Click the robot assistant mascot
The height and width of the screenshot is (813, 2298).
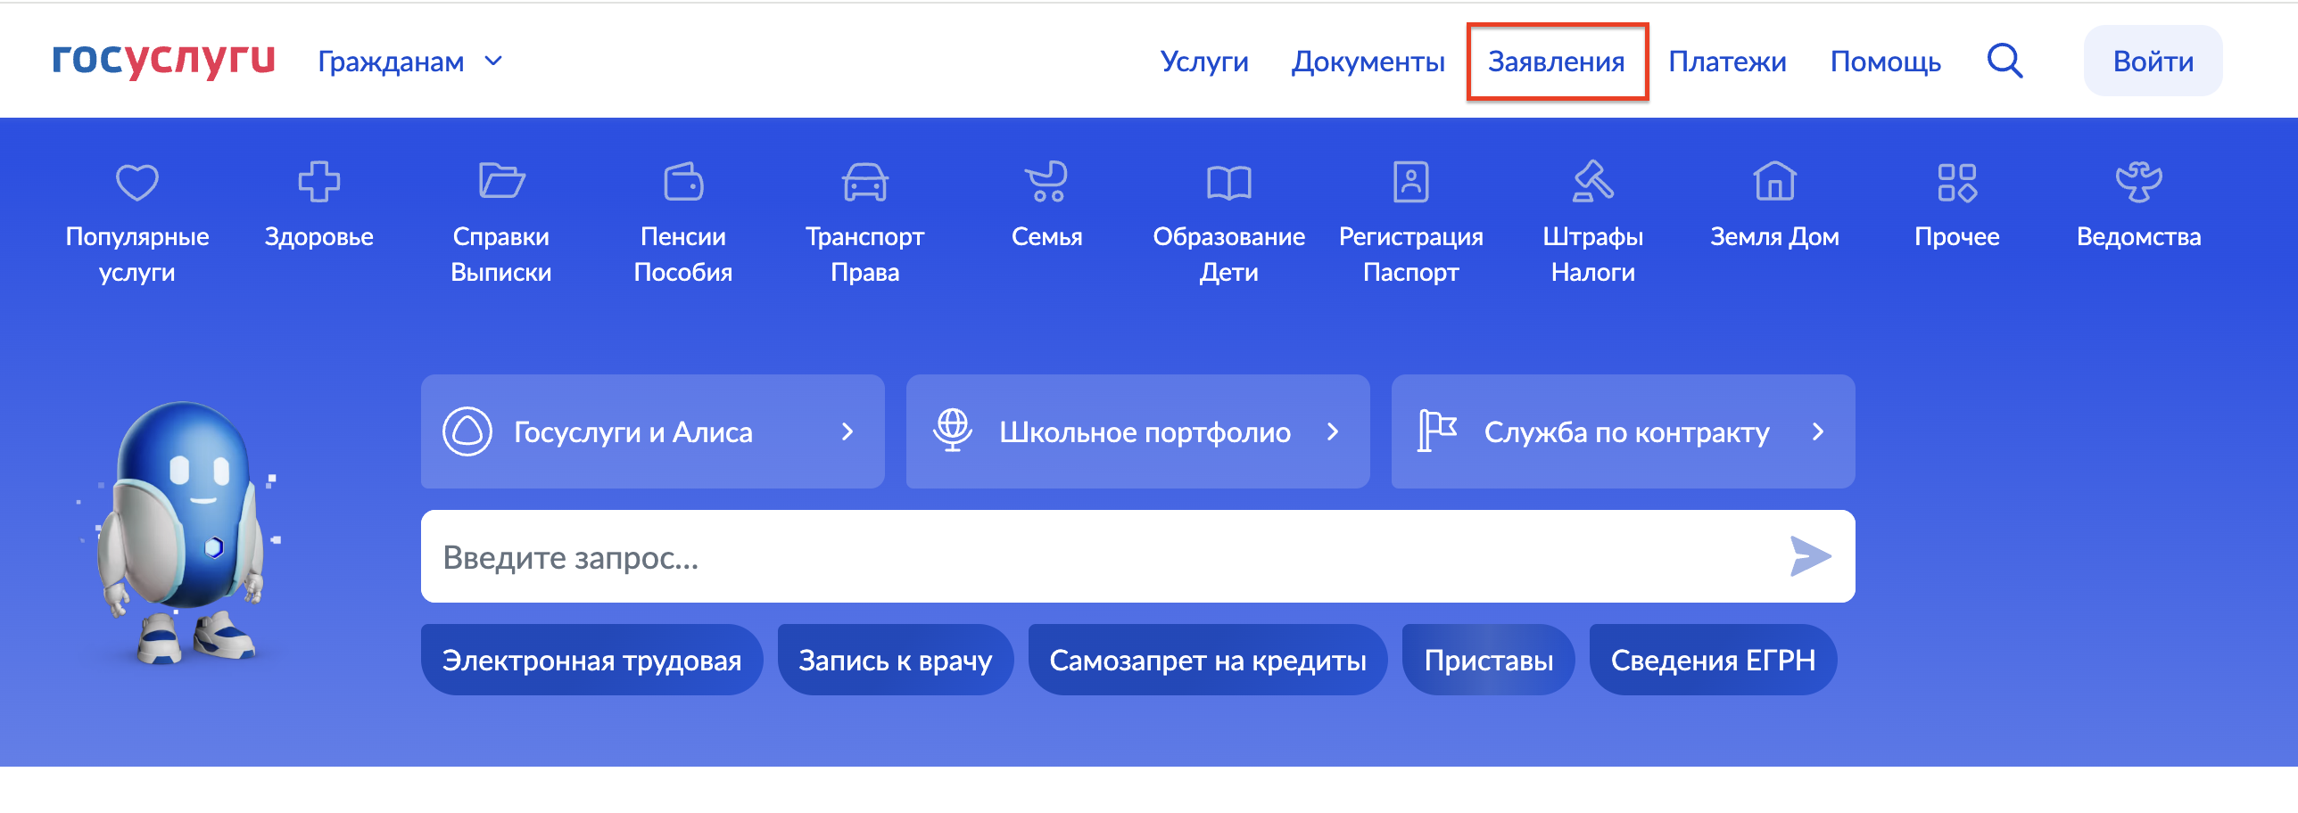point(183,532)
